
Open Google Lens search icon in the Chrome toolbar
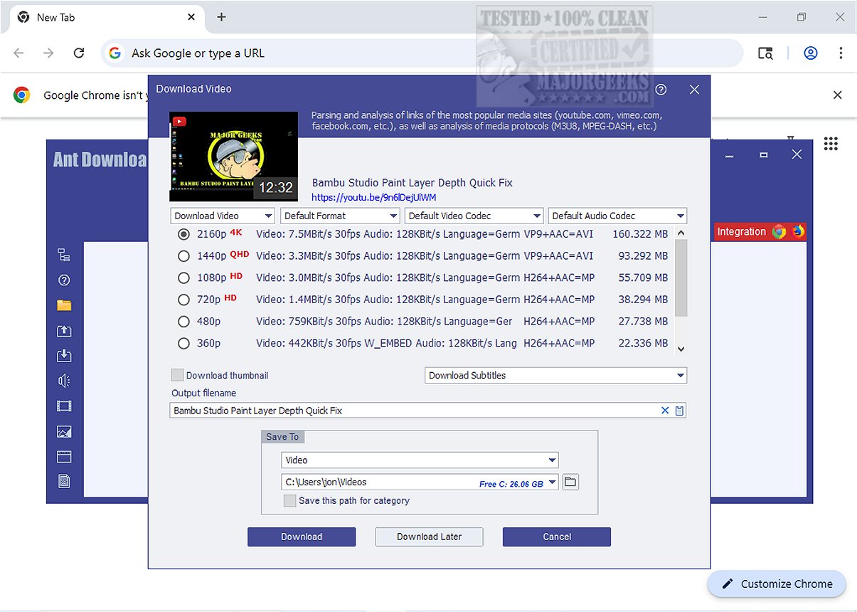click(x=765, y=53)
